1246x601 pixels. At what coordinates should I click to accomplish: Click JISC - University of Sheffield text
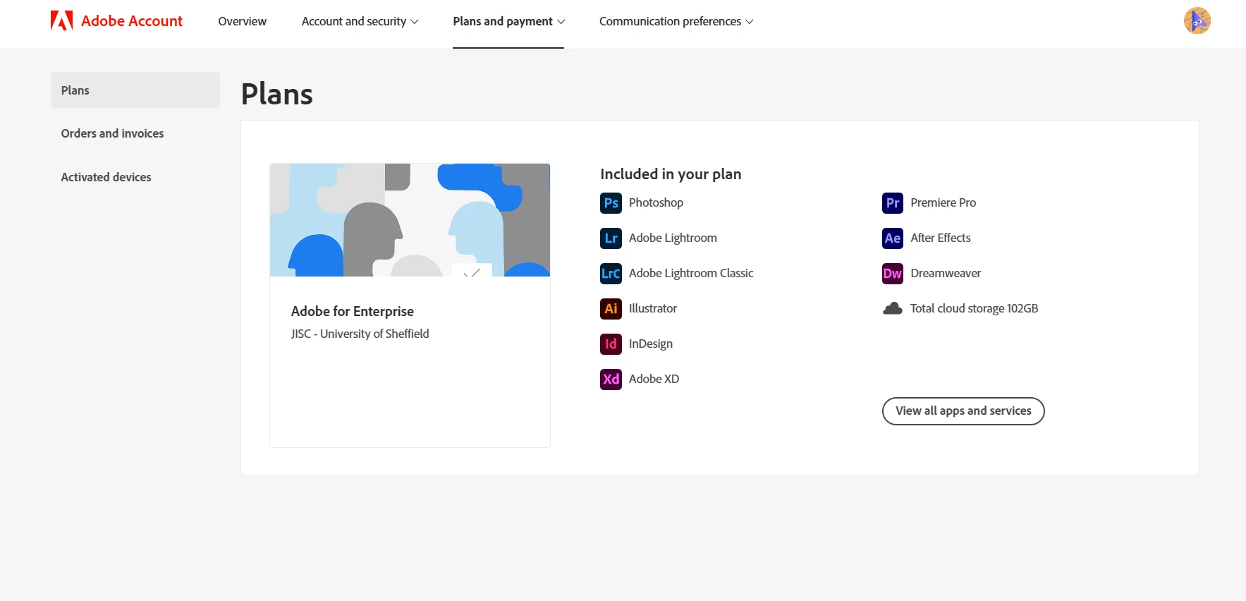[x=360, y=334]
